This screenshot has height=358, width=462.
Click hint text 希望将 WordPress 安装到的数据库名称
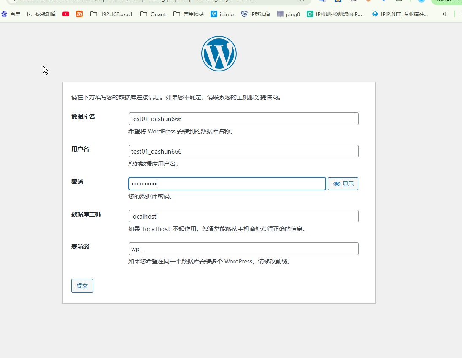181,132
